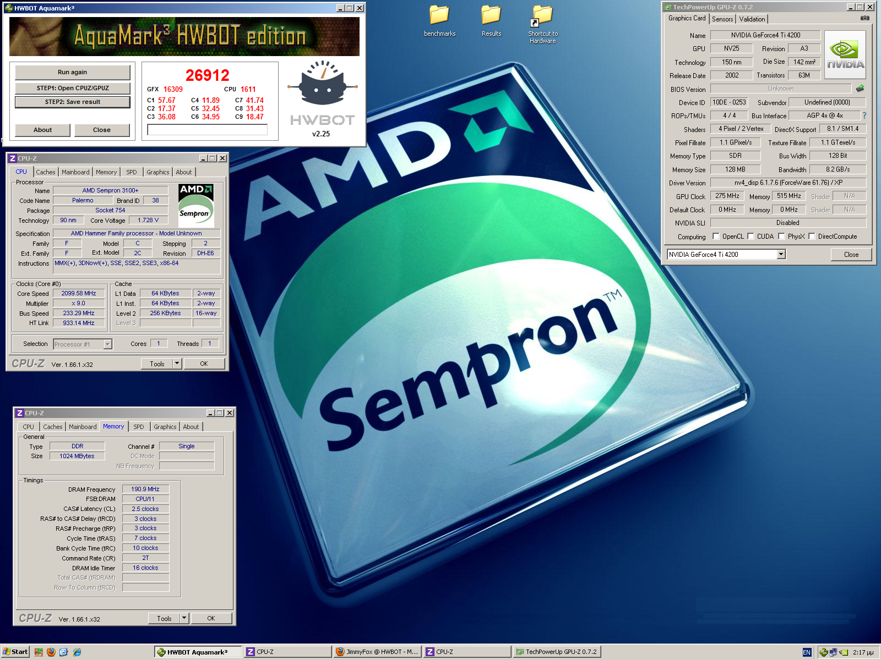Click OK in lower CPU-Z Memory window
Viewport: 881px width, 660px height.
point(211,618)
